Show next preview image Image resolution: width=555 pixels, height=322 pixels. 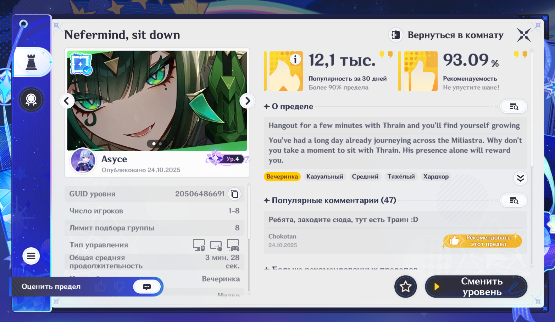click(x=248, y=101)
